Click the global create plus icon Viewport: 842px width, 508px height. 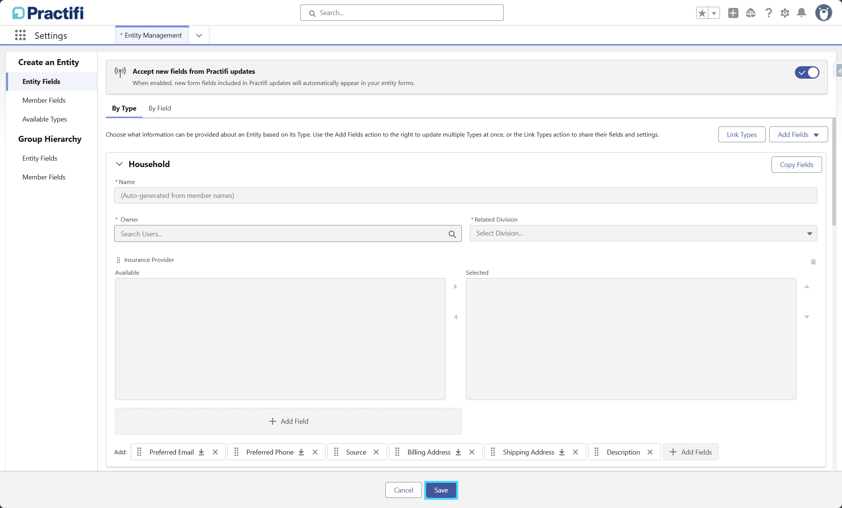(733, 13)
